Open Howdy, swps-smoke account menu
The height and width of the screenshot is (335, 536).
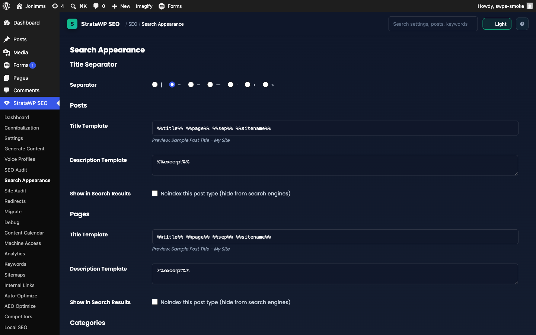(x=505, y=6)
